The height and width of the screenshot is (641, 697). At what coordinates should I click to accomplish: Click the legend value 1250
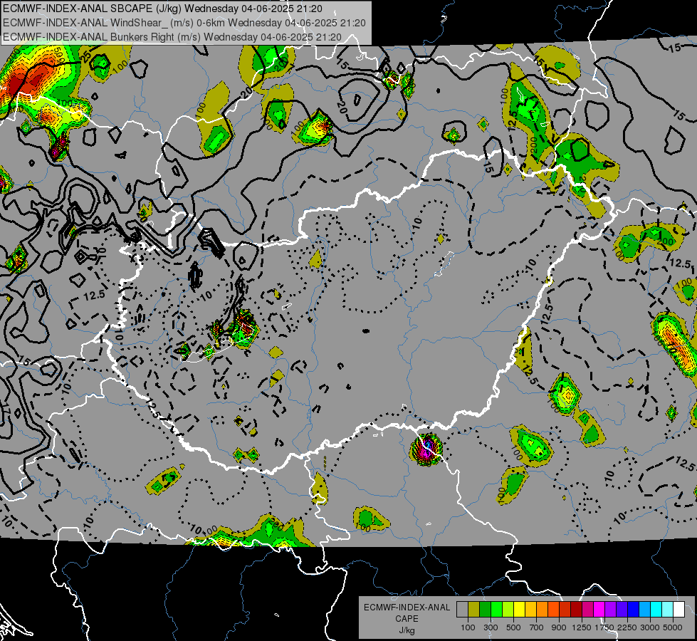582,627
